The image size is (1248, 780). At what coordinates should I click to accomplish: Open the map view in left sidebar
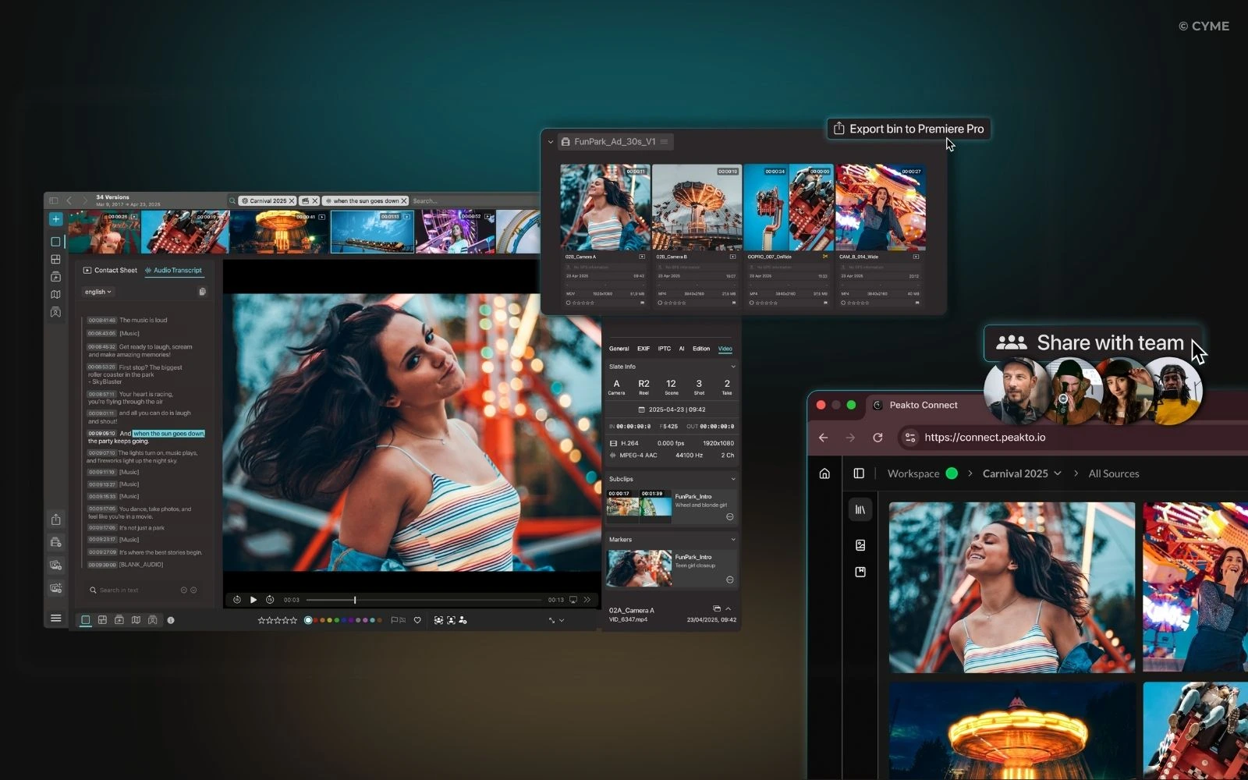coord(55,295)
